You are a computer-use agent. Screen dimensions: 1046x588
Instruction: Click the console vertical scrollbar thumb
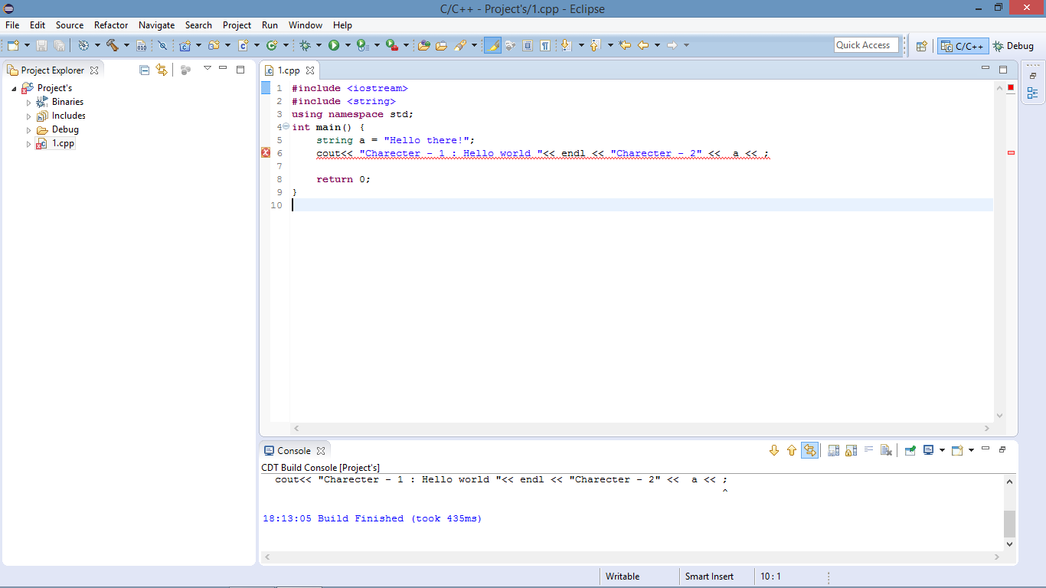(x=1009, y=524)
